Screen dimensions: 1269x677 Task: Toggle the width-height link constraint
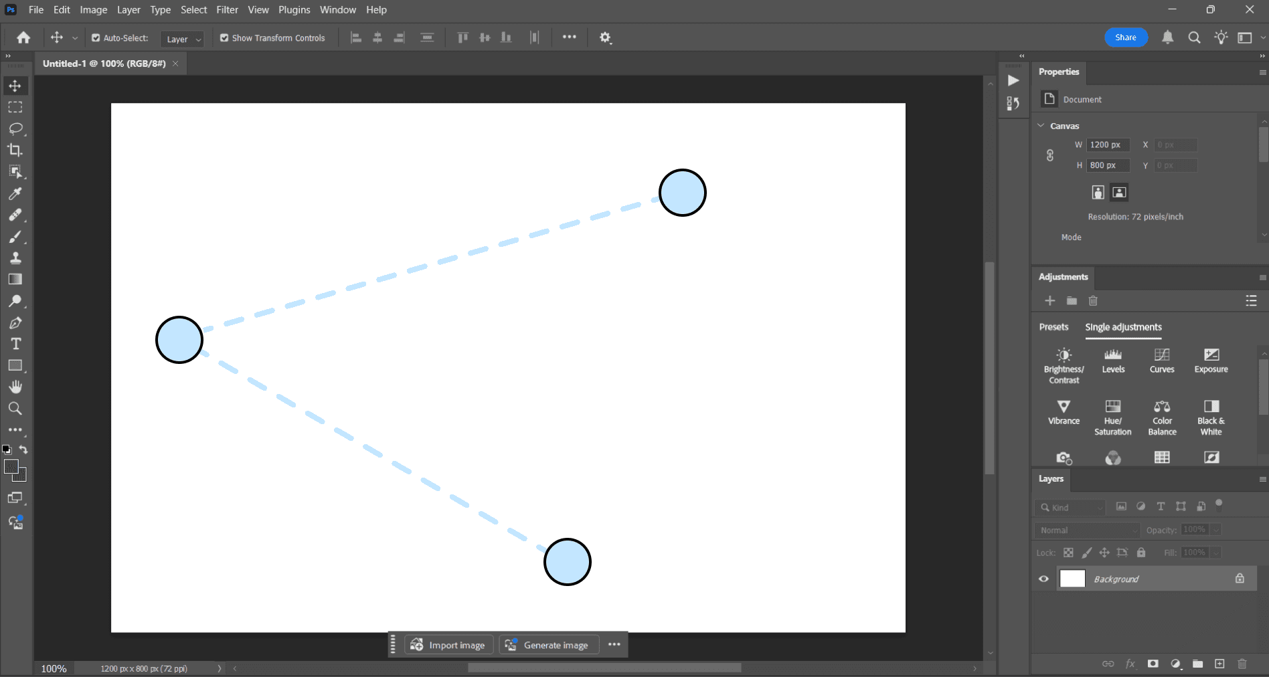pyautogui.click(x=1050, y=155)
